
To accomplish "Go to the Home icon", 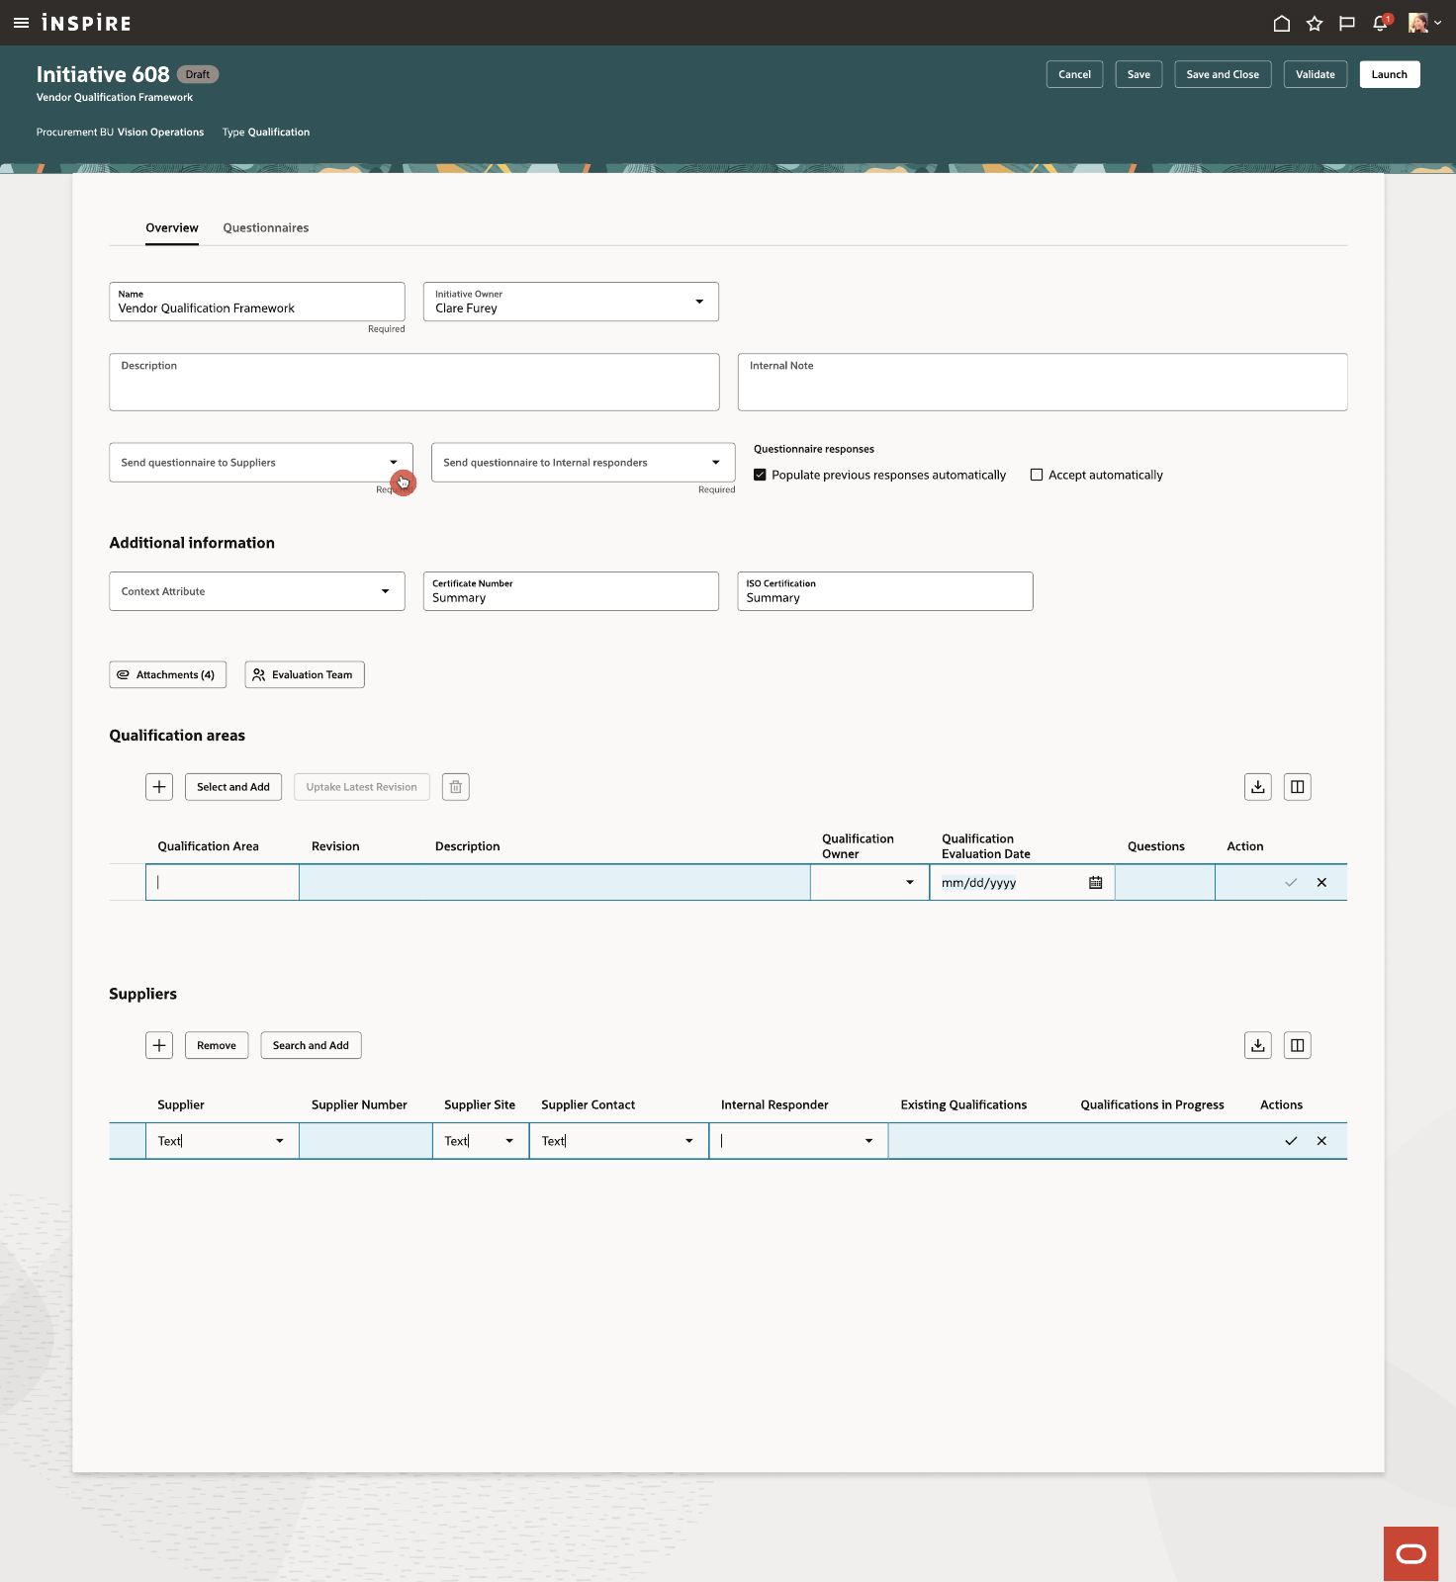I will [x=1282, y=24].
